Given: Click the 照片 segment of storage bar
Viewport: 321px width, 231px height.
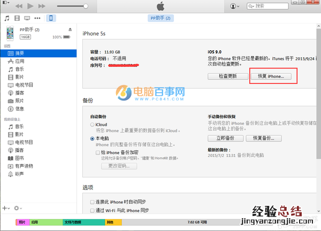Looking at the screenshot, I should tap(22, 222).
